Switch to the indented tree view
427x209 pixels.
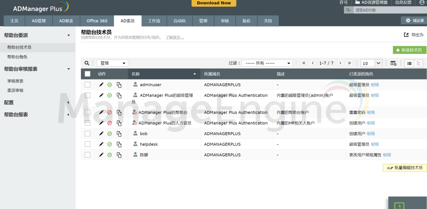[x=419, y=63]
